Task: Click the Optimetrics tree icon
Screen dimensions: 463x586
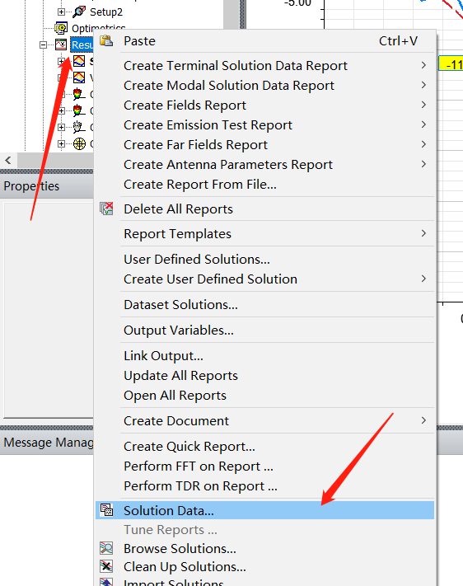Action: point(61,28)
